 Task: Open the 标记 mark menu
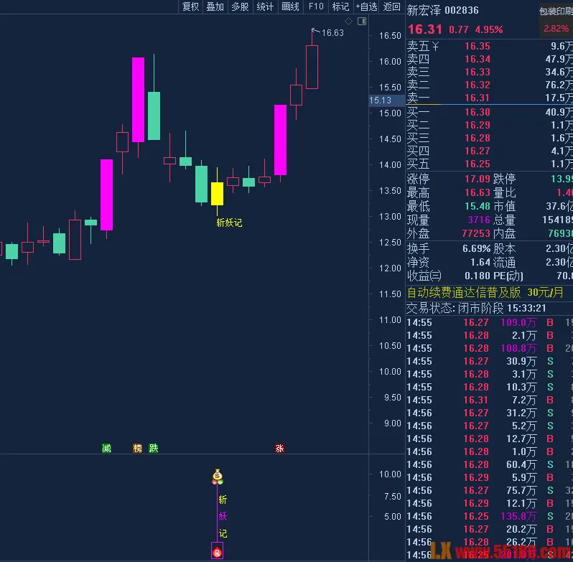340,7
